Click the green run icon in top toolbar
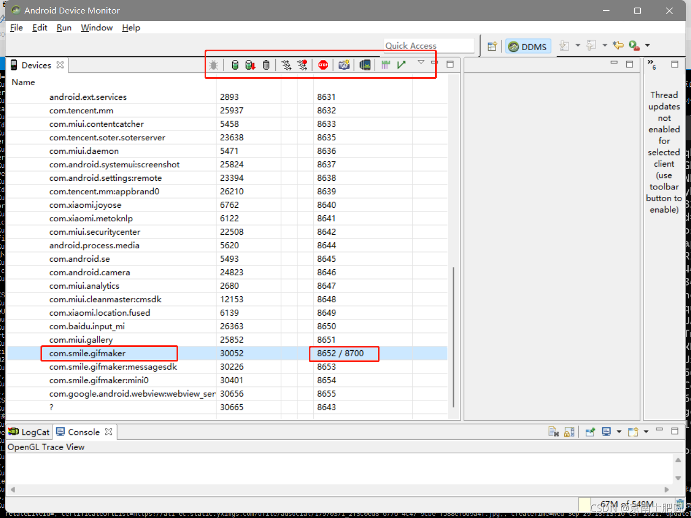 tap(634, 46)
